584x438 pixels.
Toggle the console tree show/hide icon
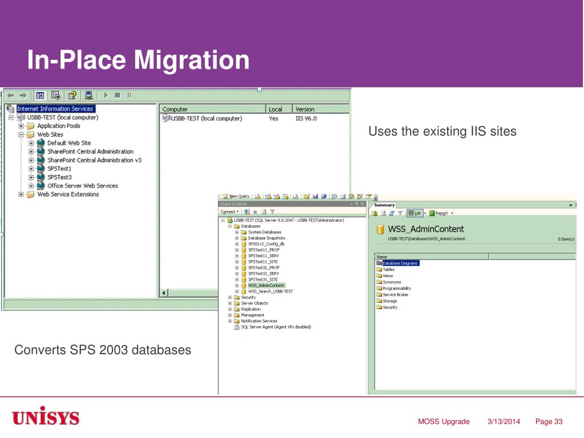click(x=40, y=96)
